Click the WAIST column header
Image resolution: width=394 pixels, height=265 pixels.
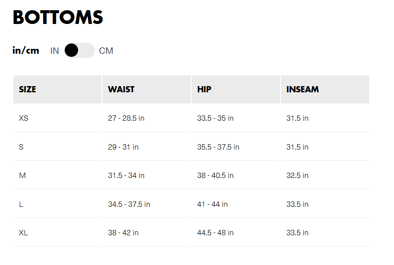[121, 89]
